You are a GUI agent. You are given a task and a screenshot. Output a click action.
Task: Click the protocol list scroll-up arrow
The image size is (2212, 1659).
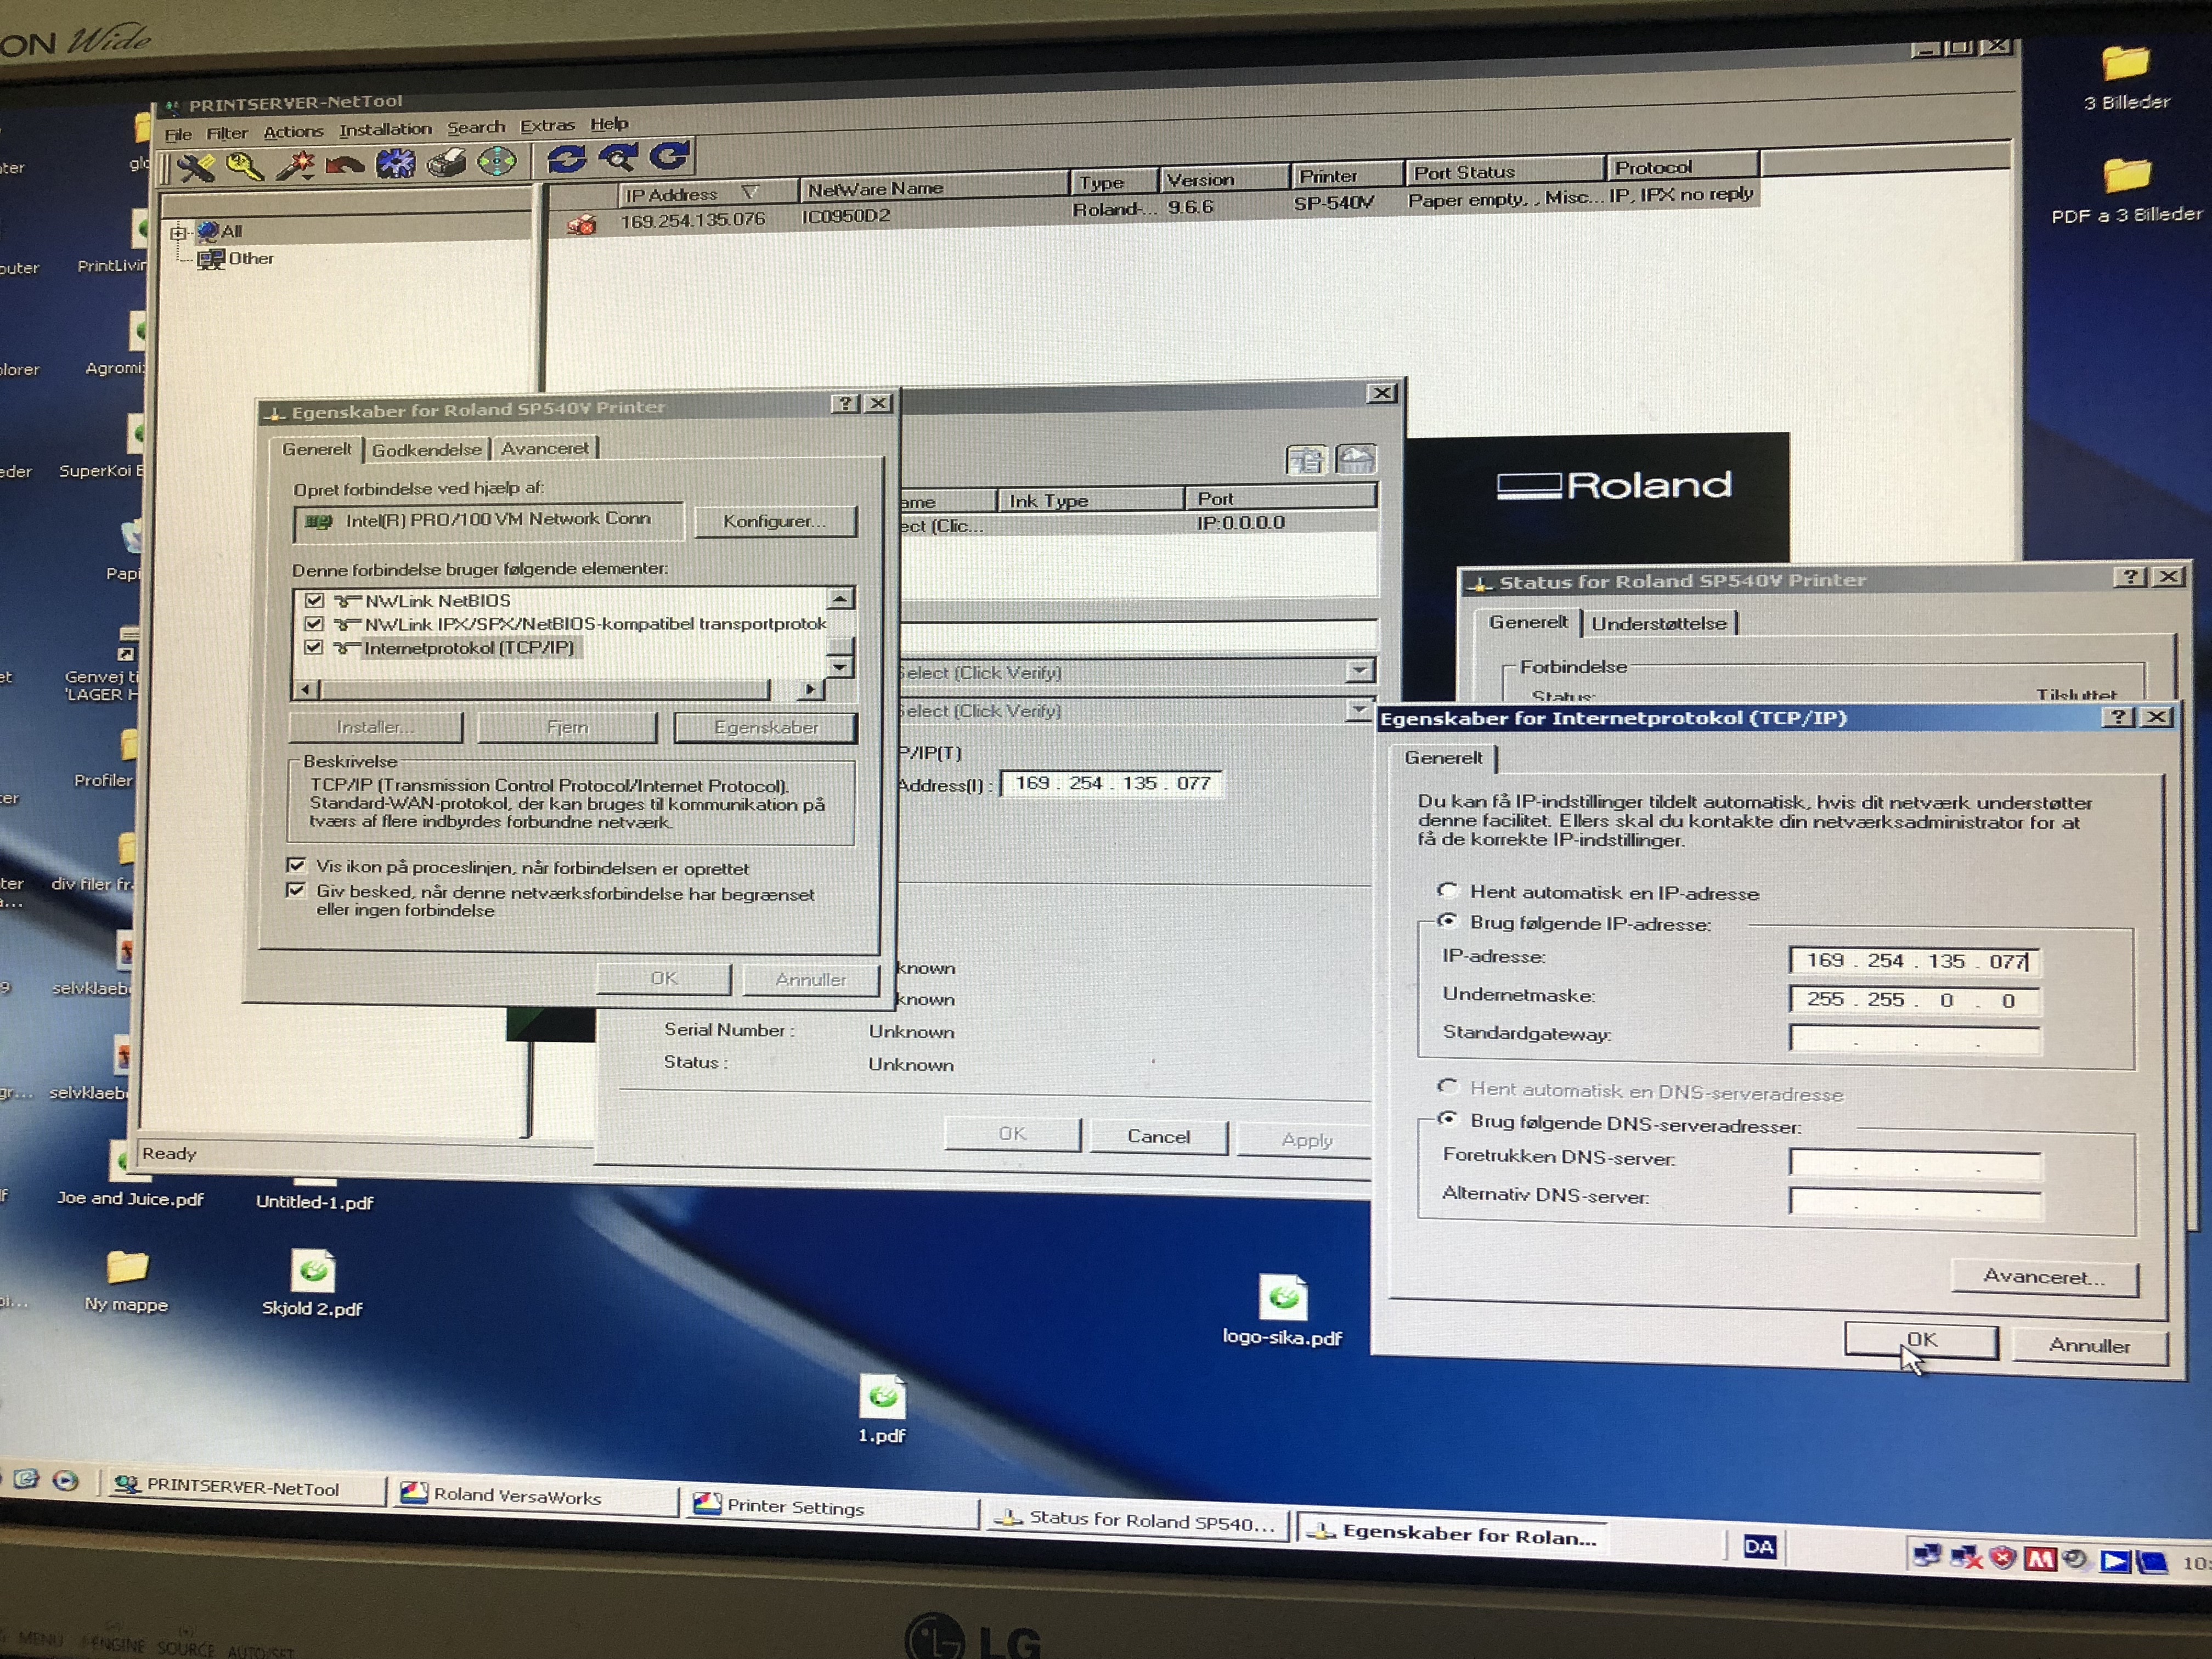[840, 599]
